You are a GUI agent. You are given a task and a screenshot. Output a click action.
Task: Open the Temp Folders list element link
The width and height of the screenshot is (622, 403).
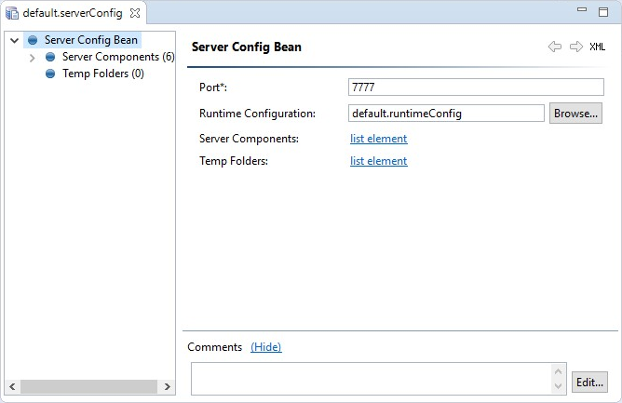point(378,161)
